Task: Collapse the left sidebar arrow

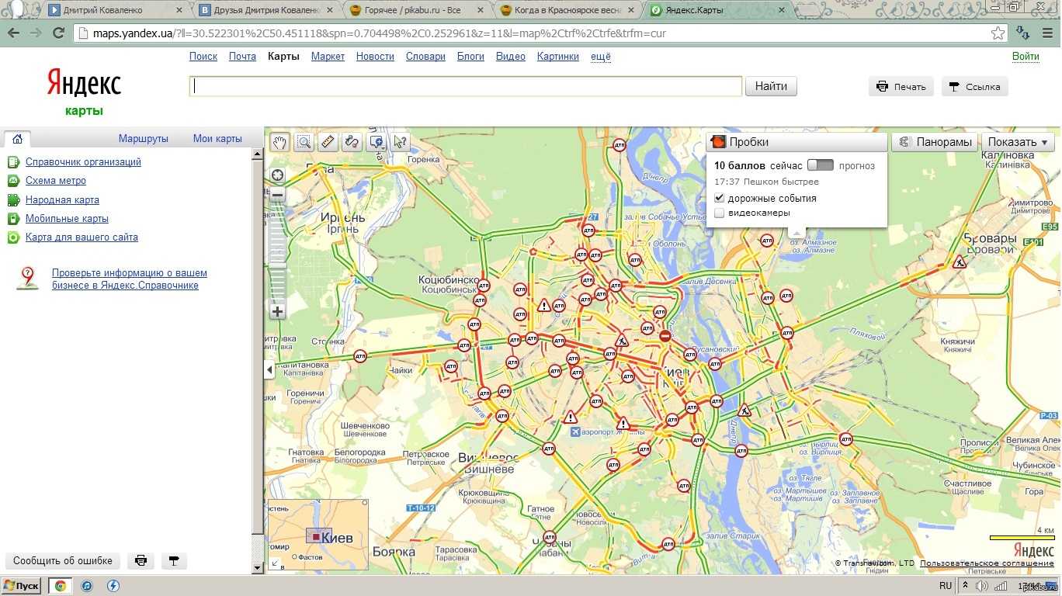Action: point(269,370)
